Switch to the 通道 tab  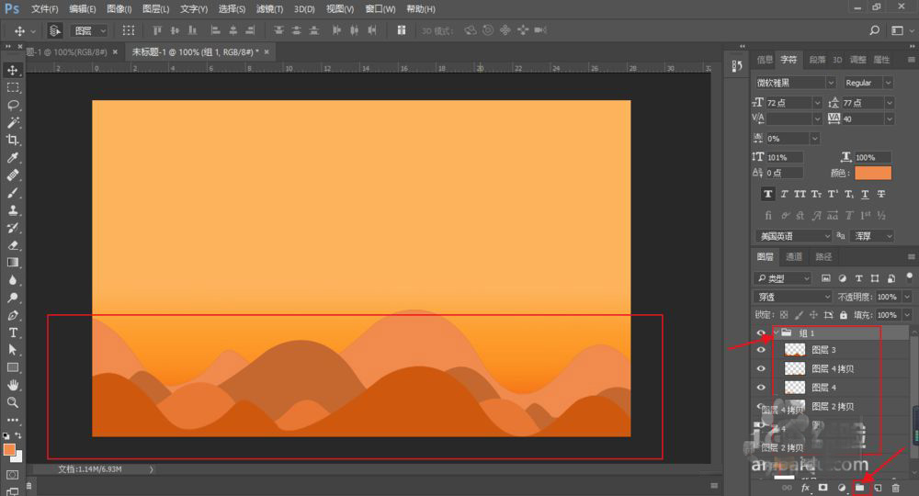pos(794,257)
